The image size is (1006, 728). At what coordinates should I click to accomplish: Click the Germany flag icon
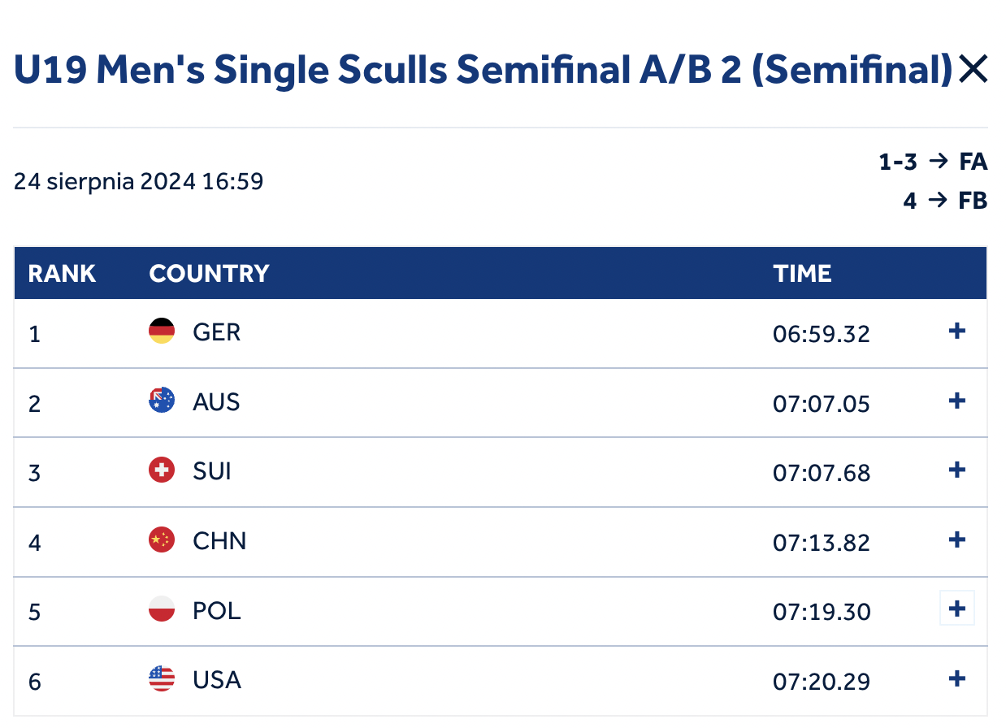(162, 331)
